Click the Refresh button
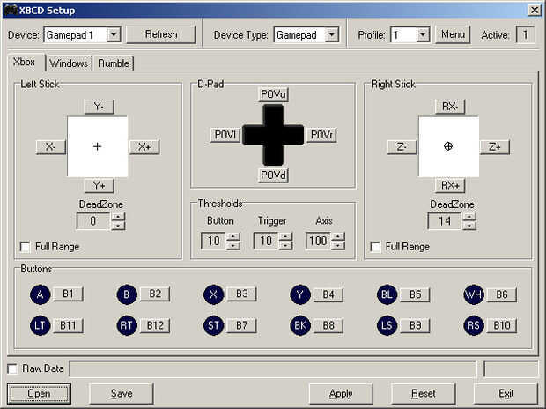Viewport: 546px width, 409px height. point(161,34)
